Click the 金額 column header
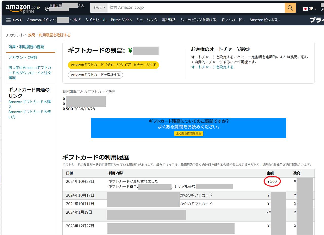This screenshot has width=324, height=235. (270, 173)
